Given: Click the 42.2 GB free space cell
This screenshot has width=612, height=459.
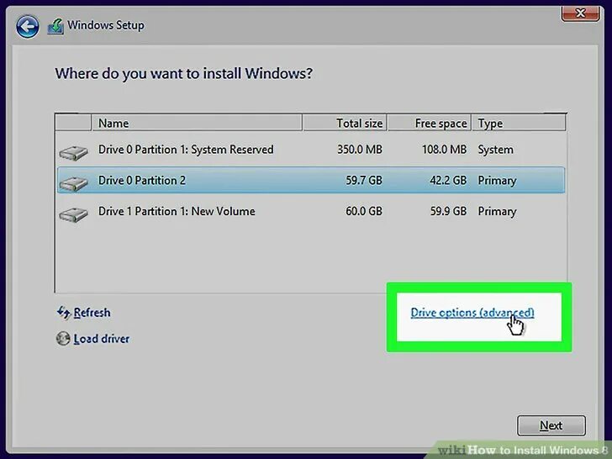Looking at the screenshot, I should (x=448, y=180).
